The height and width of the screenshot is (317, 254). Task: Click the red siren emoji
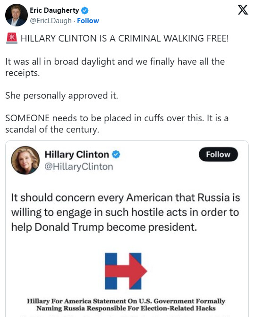[12, 38]
